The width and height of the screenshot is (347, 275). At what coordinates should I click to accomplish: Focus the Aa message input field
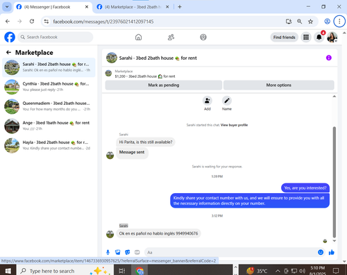coord(231,252)
